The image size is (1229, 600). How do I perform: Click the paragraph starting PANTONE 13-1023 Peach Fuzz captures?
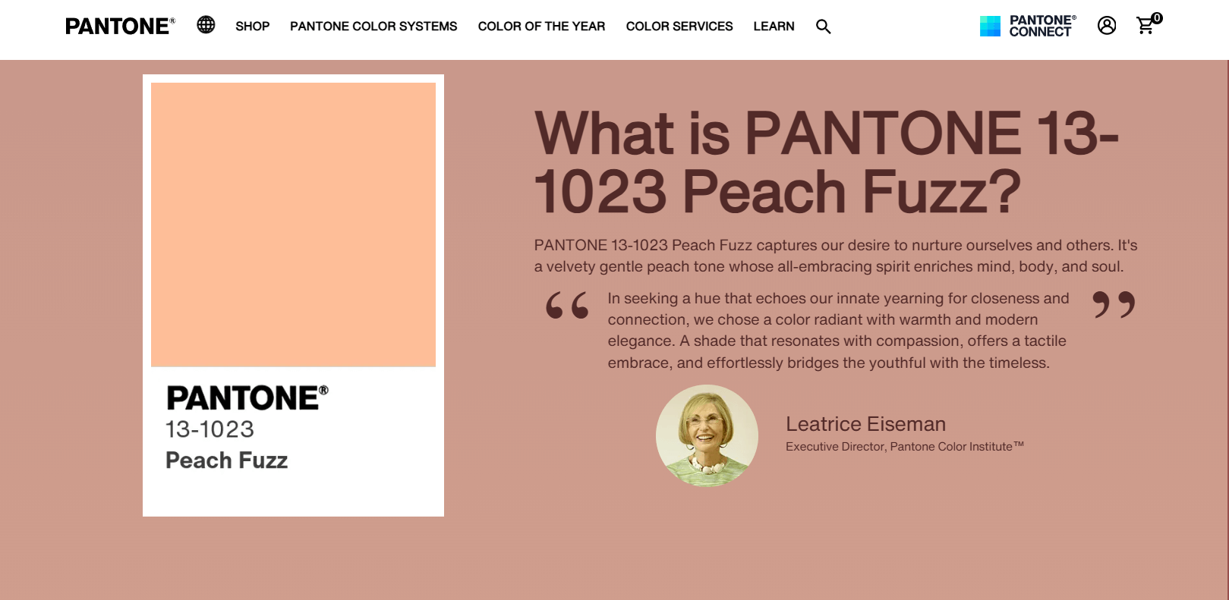[836, 256]
